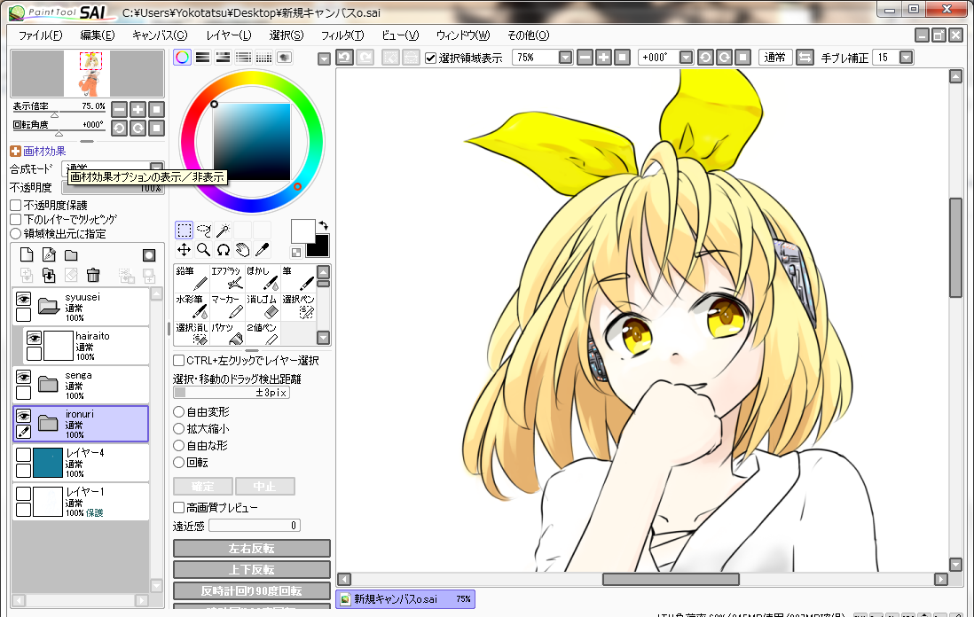Select the move tool
This screenshot has height=617, width=974.
[x=184, y=249]
